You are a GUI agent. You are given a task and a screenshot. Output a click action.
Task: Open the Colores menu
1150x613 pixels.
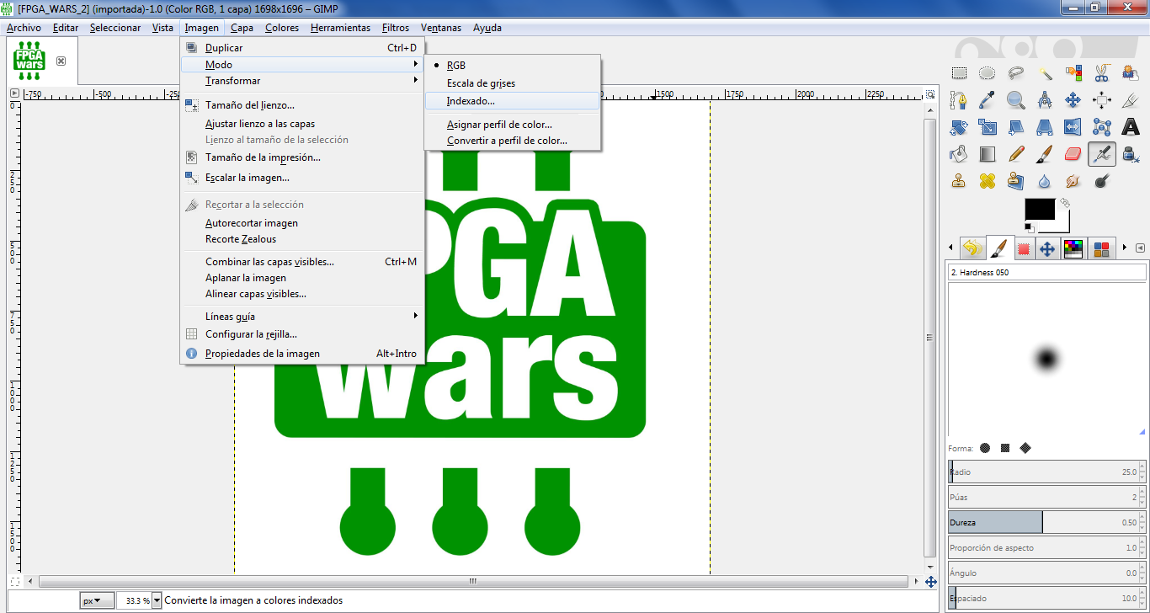pyautogui.click(x=281, y=28)
